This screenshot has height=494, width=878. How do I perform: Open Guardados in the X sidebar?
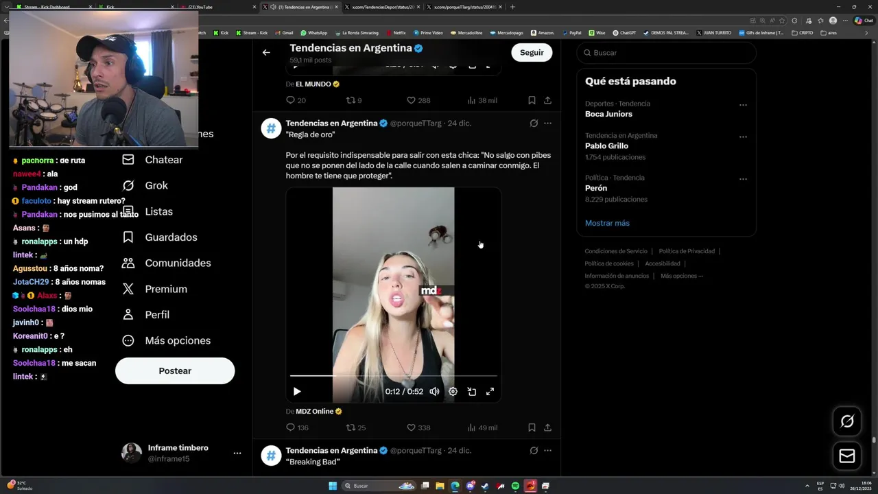[x=159, y=237]
